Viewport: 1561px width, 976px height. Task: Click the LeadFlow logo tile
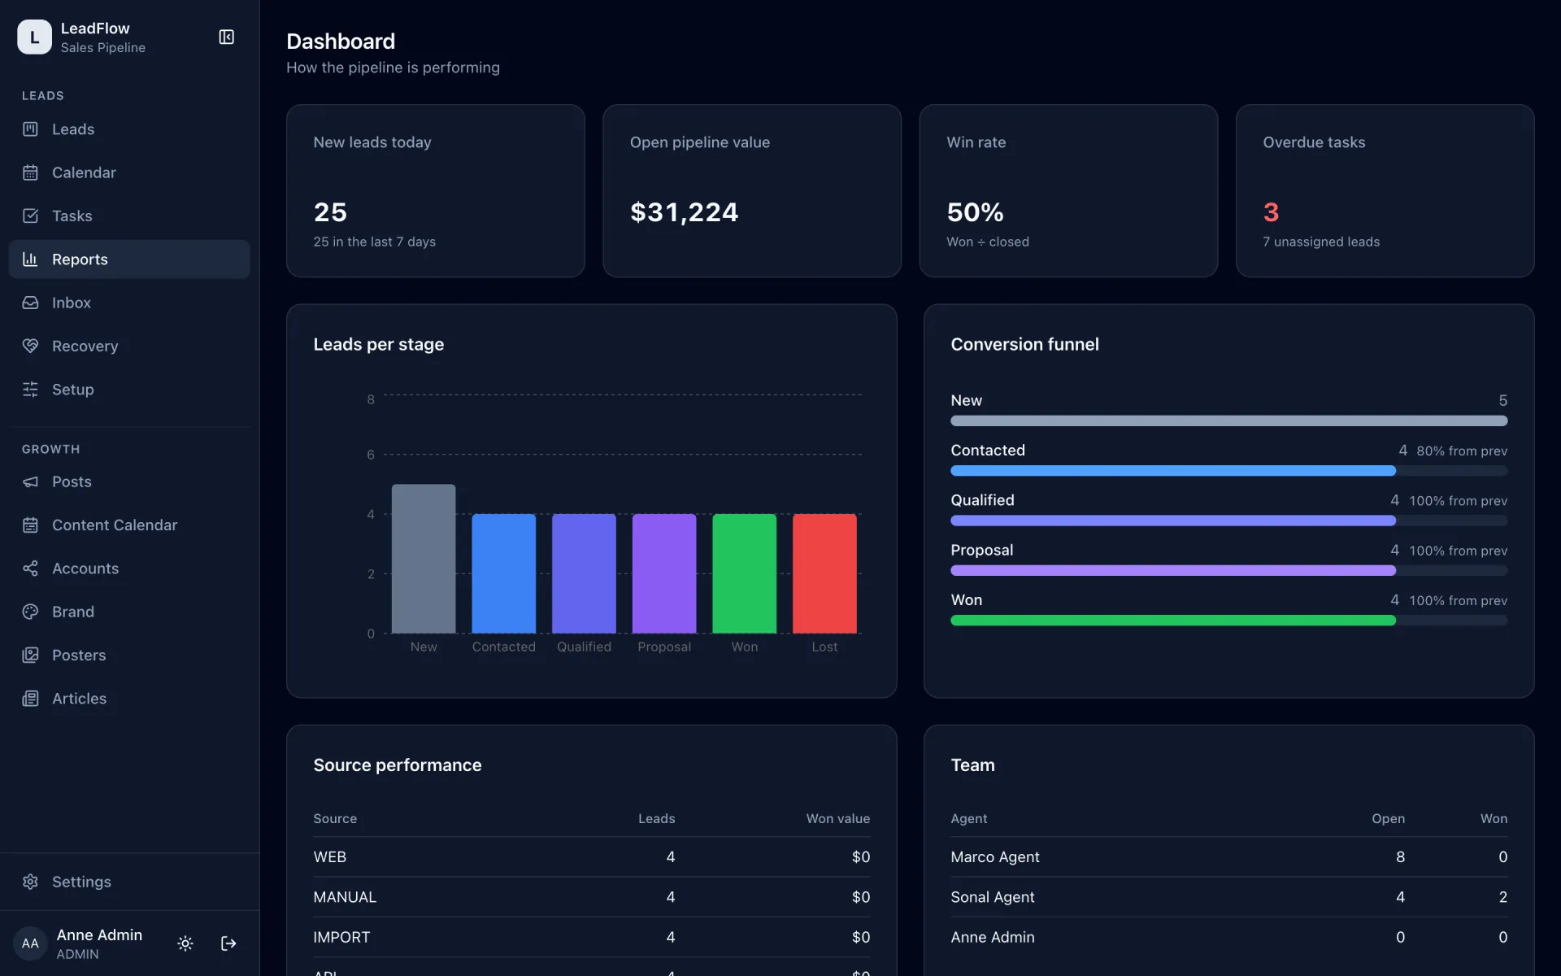(x=34, y=37)
